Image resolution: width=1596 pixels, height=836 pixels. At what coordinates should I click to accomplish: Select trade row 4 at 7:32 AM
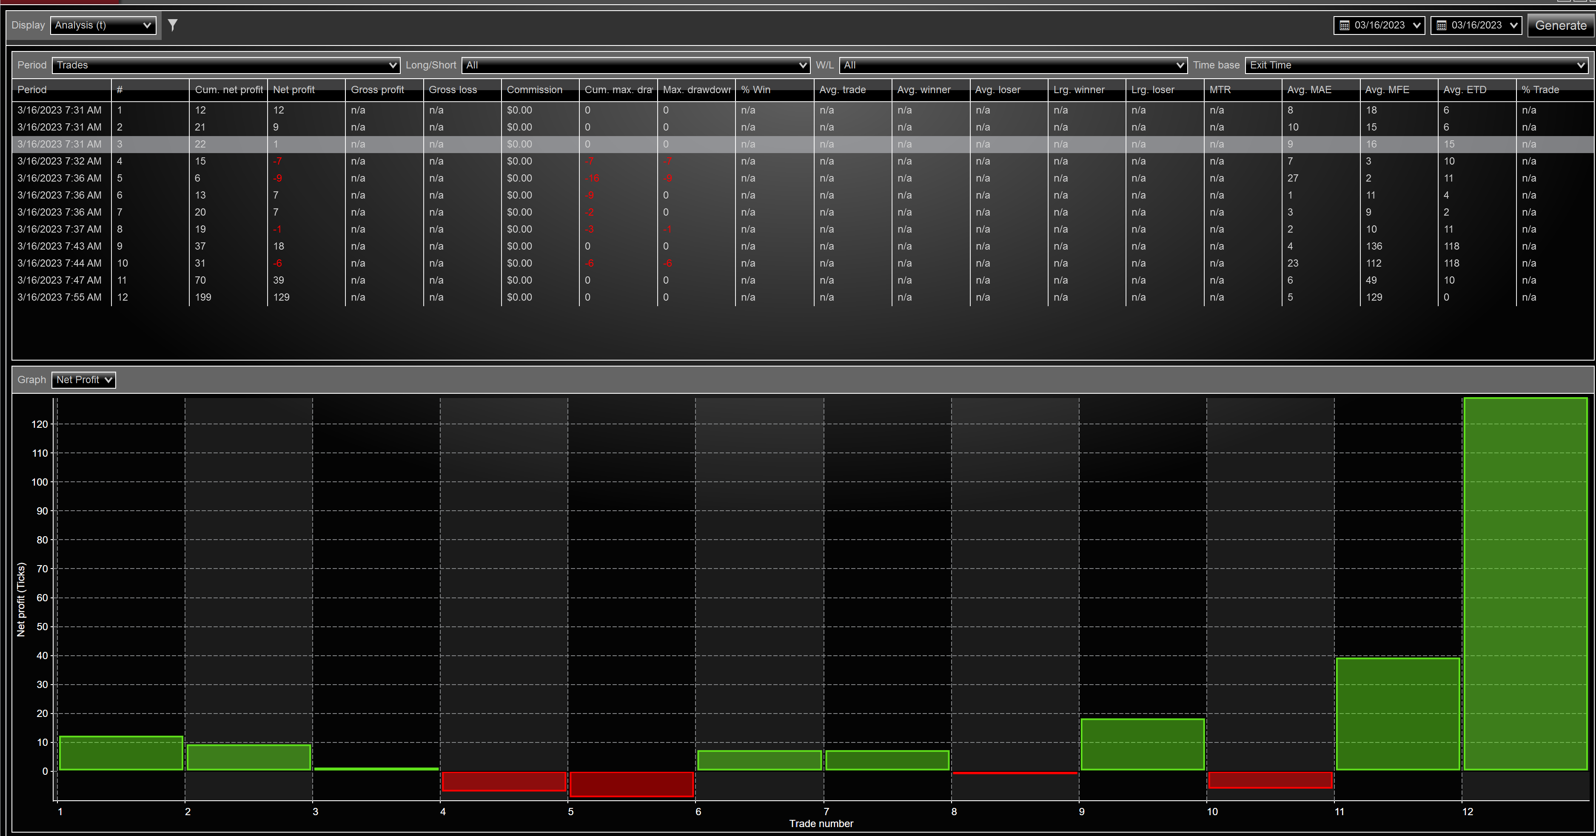tap(803, 161)
